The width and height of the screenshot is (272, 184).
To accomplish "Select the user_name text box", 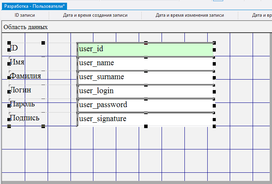I will point(145,63).
